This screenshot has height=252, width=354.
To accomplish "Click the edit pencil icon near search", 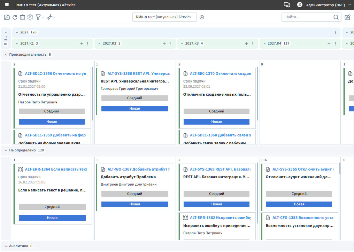I will (347, 17).
